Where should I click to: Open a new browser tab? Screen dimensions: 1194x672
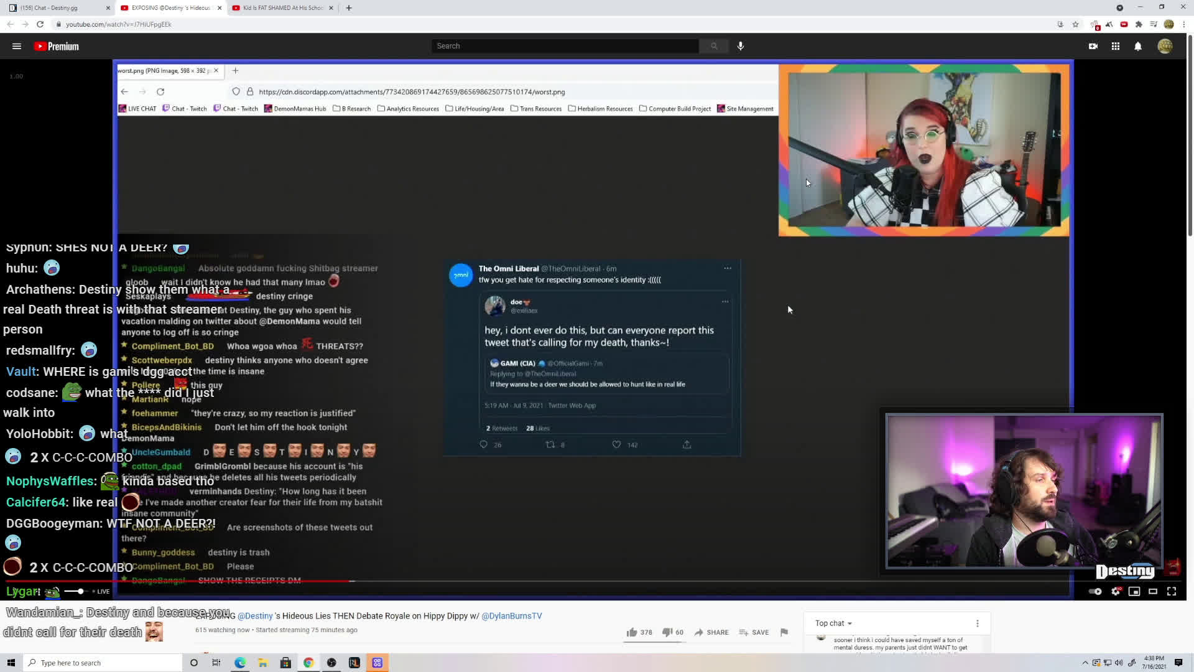pyautogui.click(x=349, y=8)
